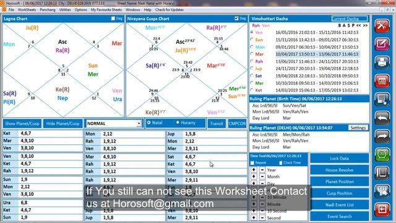Open the File menu
Image resolution: width=396 pixels, height=223 pixels.
11,10
